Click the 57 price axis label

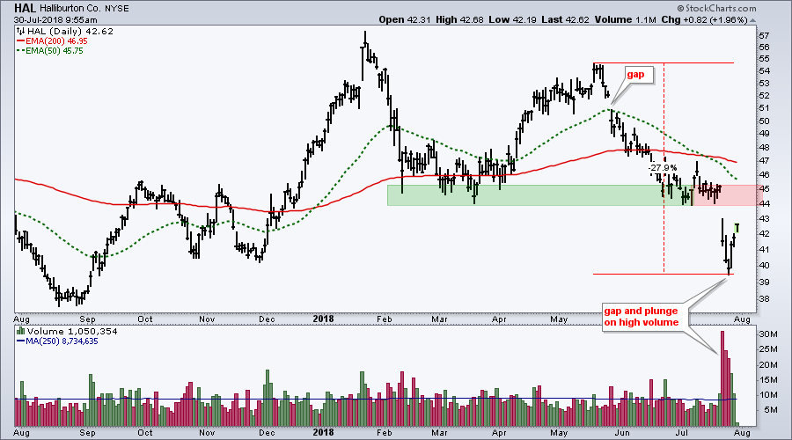[764, 35]
